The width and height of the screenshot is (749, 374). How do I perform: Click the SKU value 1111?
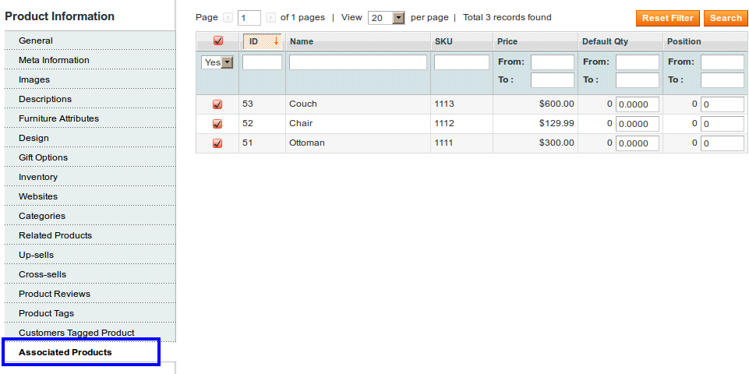pyautogui.click(x=444, y=143)
